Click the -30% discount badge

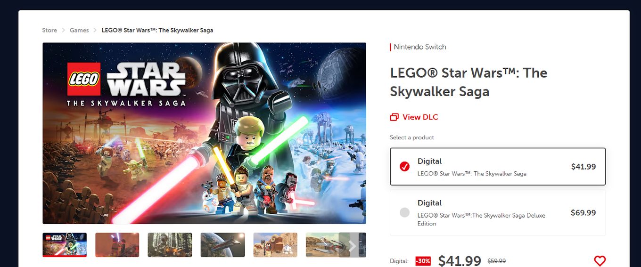(x=423, y=261)
